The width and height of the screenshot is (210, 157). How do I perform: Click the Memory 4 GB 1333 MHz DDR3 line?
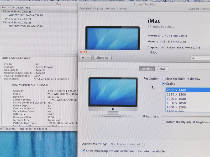[167, 42]
